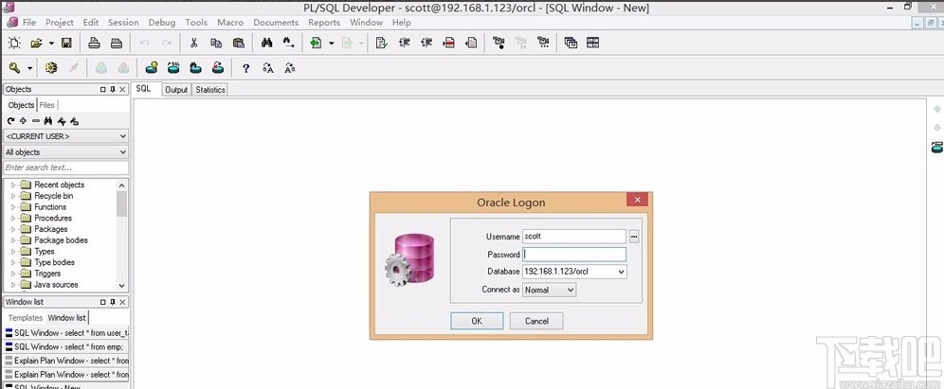The image size is (944, 389).
Task: Switch to the Files tab
Action: pyautogui.click(x=47, y=105)
